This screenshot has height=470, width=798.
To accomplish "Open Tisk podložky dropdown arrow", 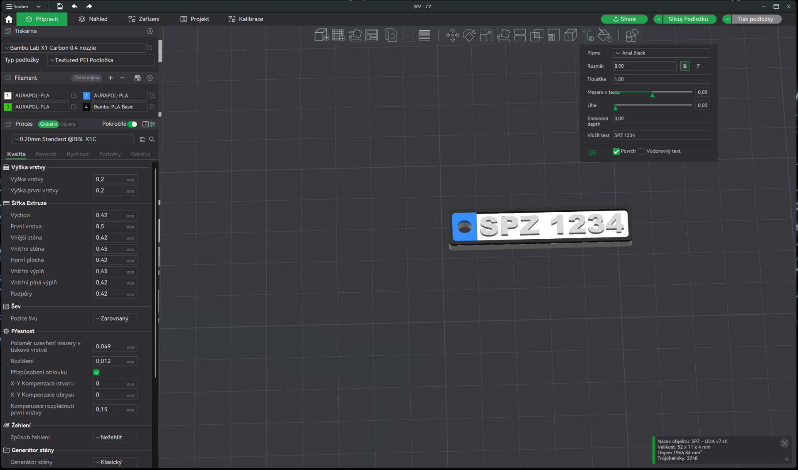I will pyautogui.click(x=727, y=19).
